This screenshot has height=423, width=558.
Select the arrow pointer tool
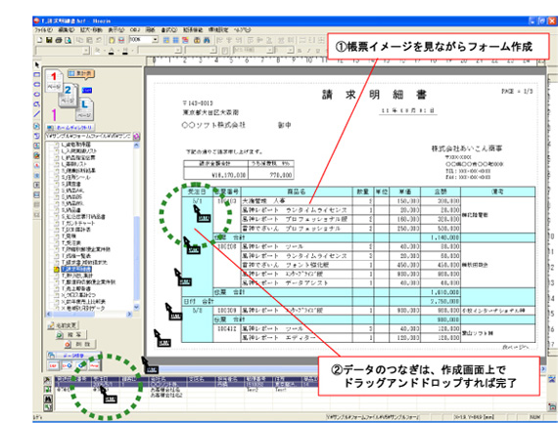(36, 65)
